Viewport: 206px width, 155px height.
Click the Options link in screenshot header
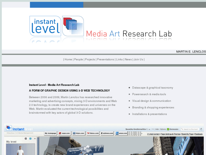coord(163,129)
